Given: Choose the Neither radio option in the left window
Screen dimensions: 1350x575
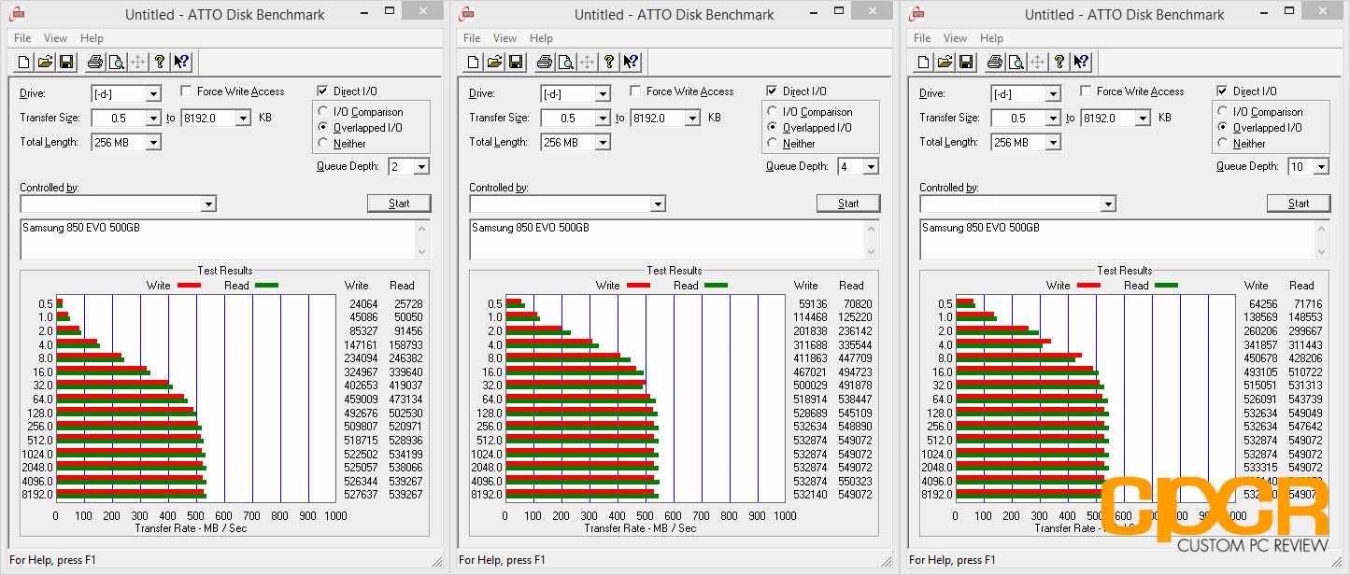Looking at the screenshot, I should [x=323, y=144].
